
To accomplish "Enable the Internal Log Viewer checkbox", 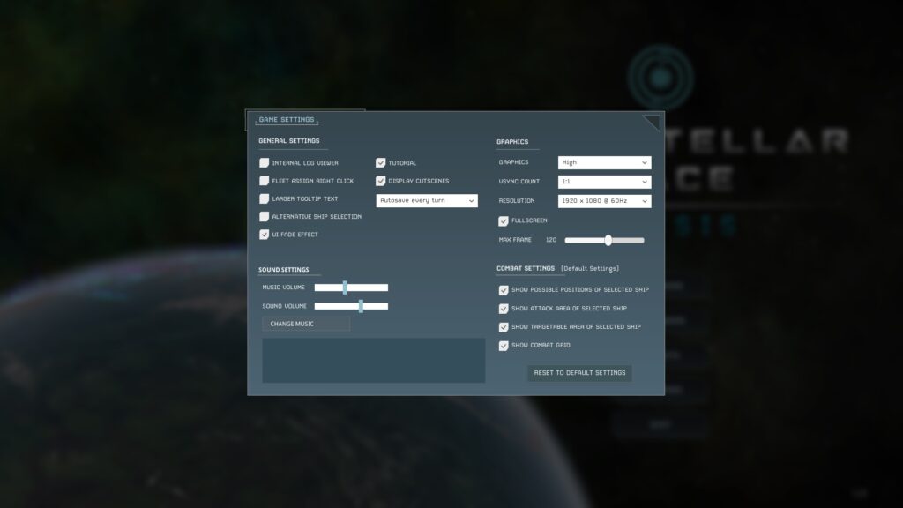I will (264, 163).
